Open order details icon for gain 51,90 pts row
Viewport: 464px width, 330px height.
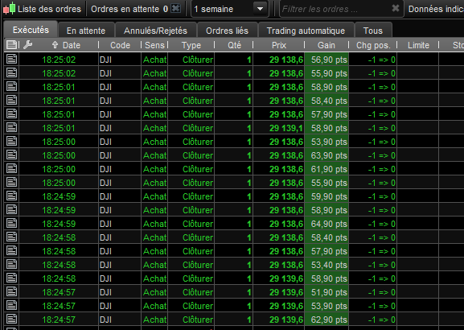tap(11, 292)
